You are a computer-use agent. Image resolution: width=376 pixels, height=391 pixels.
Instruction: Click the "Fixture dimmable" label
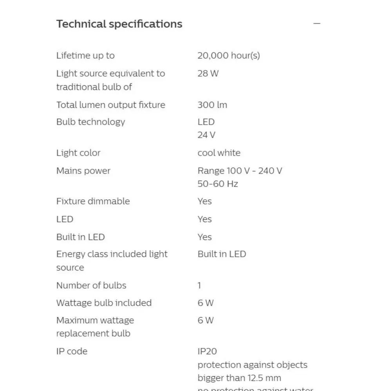(93, 201)
